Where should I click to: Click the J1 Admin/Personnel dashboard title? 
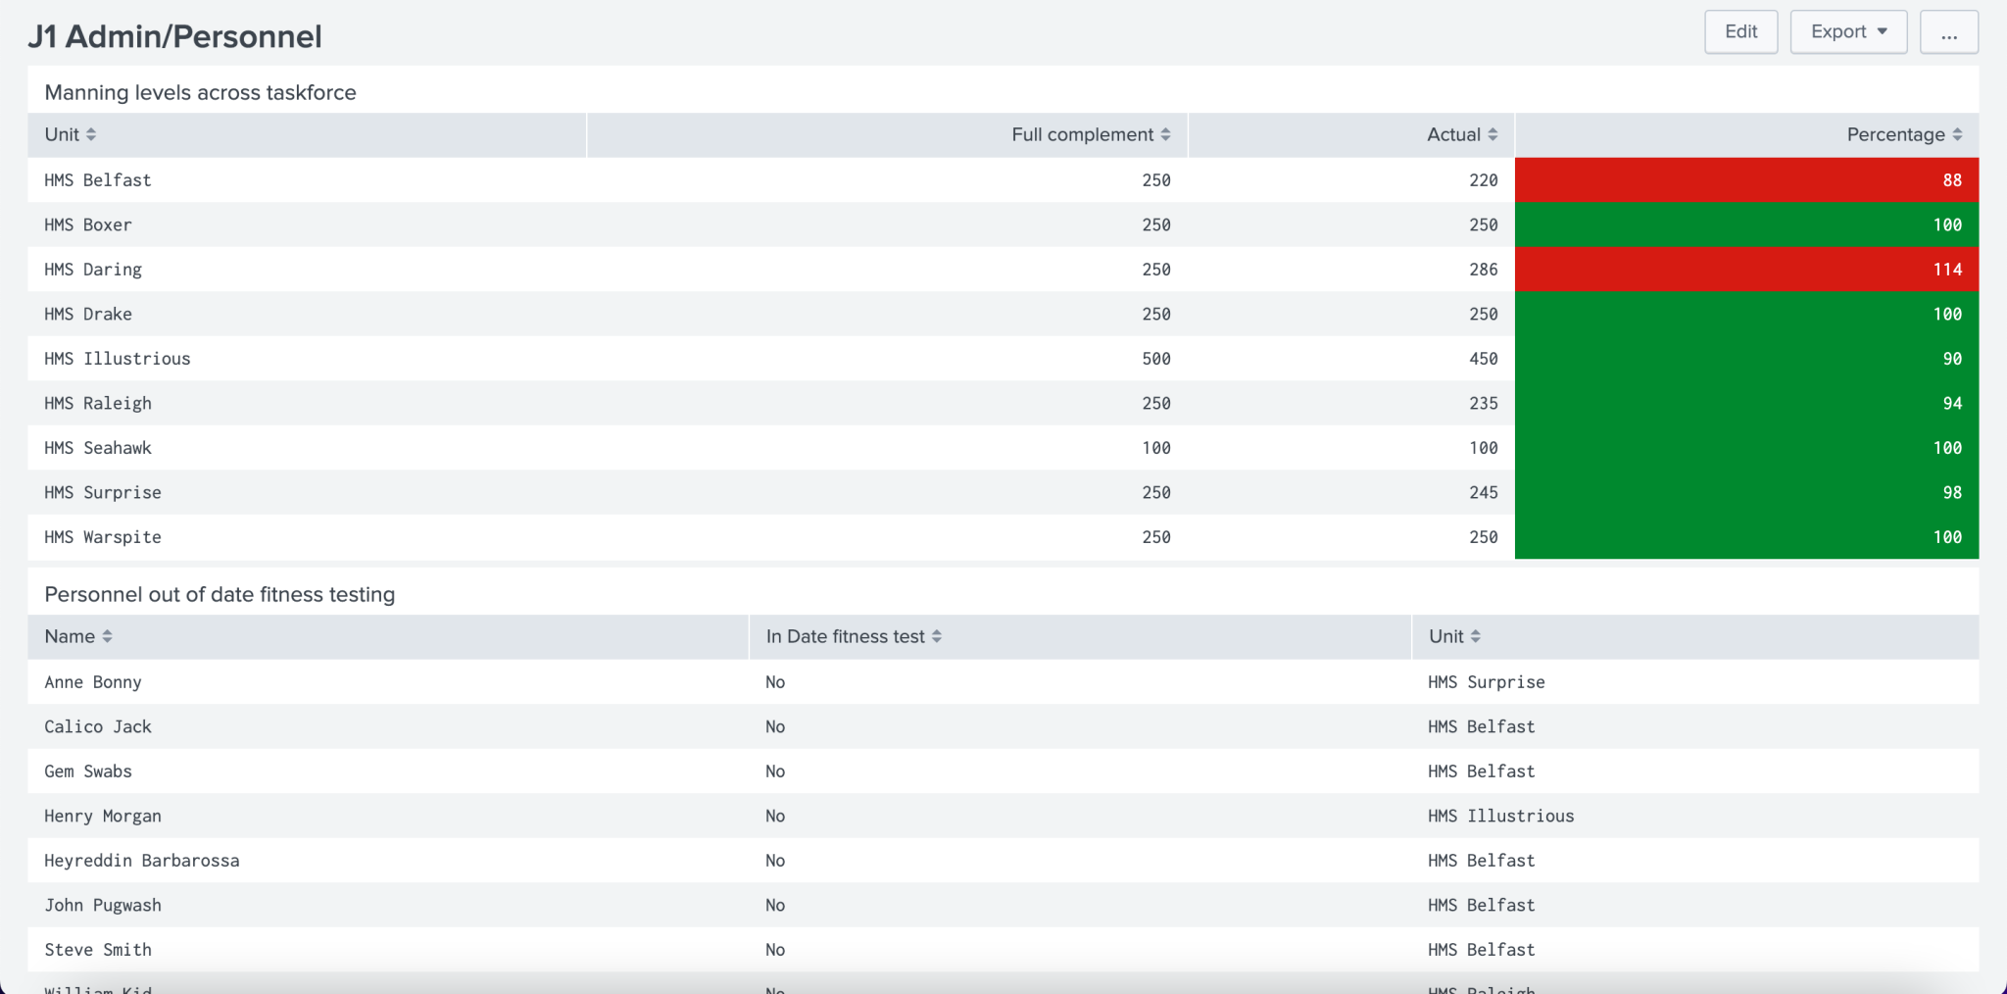pos(176,35)
